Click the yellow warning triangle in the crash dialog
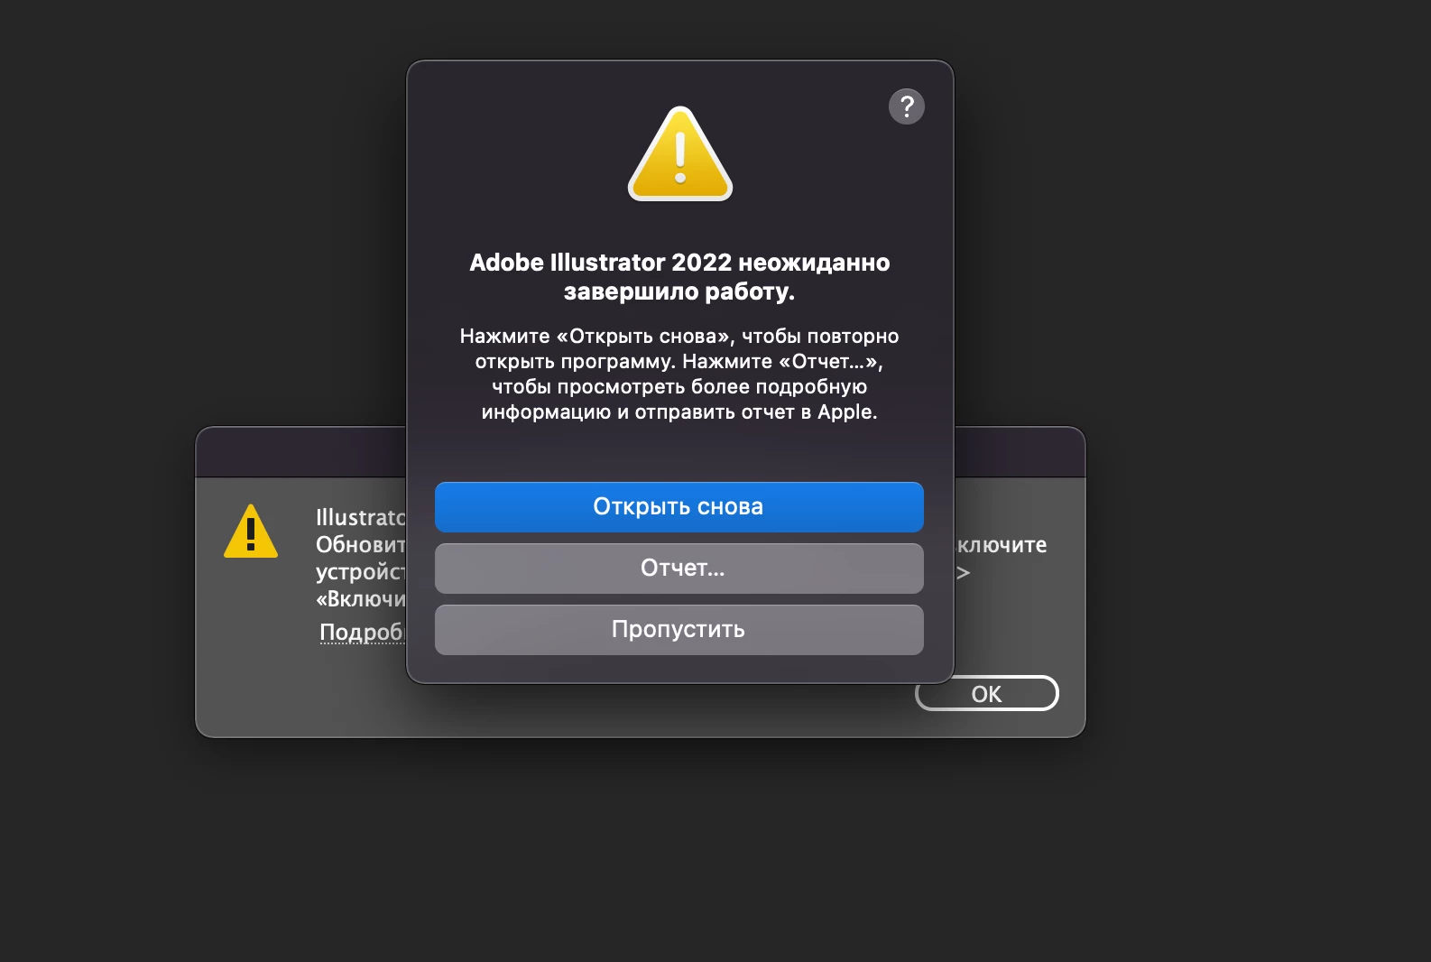 point(680,154)
